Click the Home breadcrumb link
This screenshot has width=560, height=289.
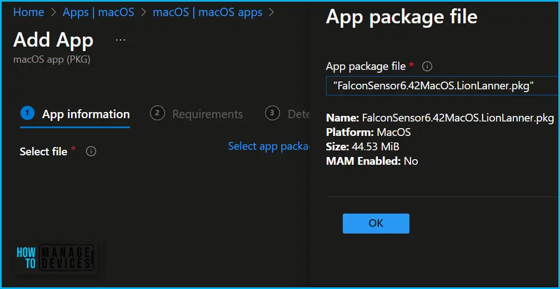(x=28, y=13)
